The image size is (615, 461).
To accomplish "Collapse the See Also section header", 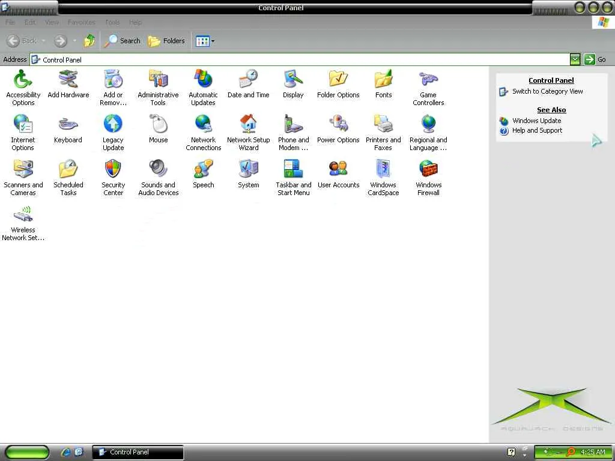I will tap(551, 110).
